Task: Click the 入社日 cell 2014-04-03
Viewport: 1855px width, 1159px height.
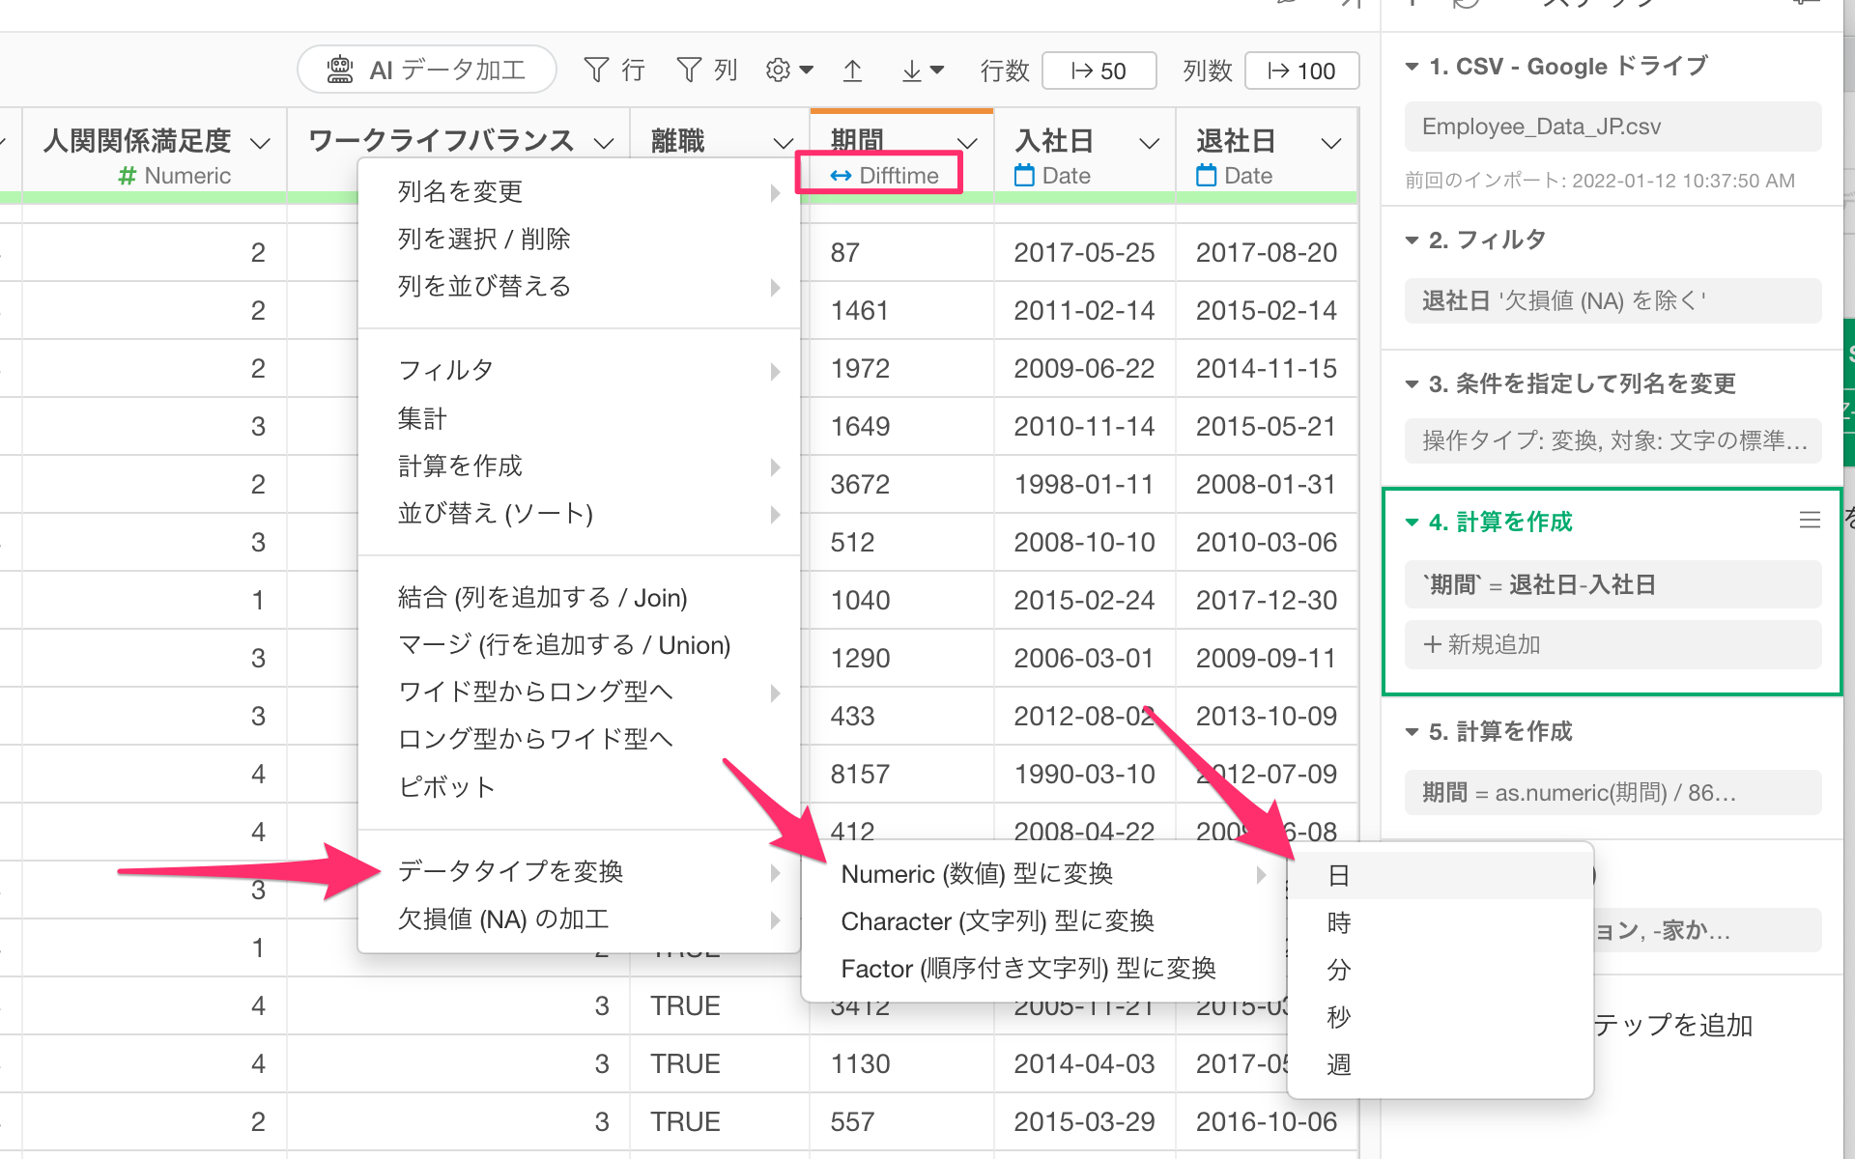Action: (1084, 1063)
